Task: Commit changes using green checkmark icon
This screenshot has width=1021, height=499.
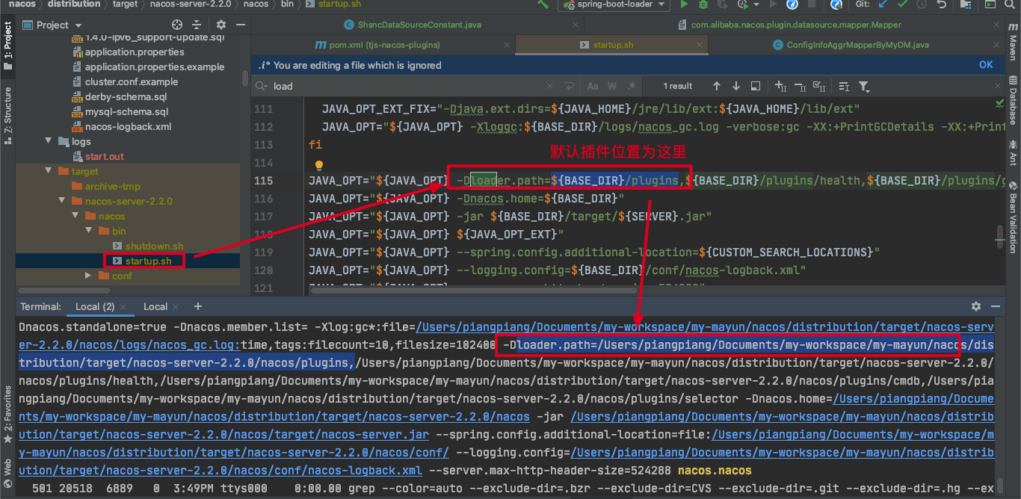Action: (x=902, y=5)
